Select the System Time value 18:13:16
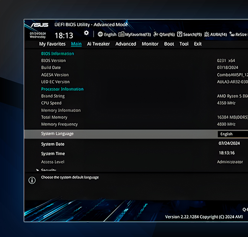Viewport: 248px width, 237px height. (227, 153)
